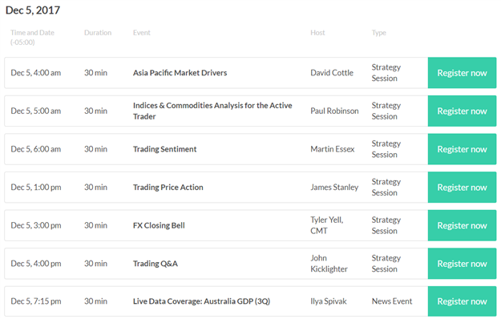Register for Asia Pacific Market Drivers webinar
The height and width of the screenshot is (319, 501).
[x=462, y=73]
